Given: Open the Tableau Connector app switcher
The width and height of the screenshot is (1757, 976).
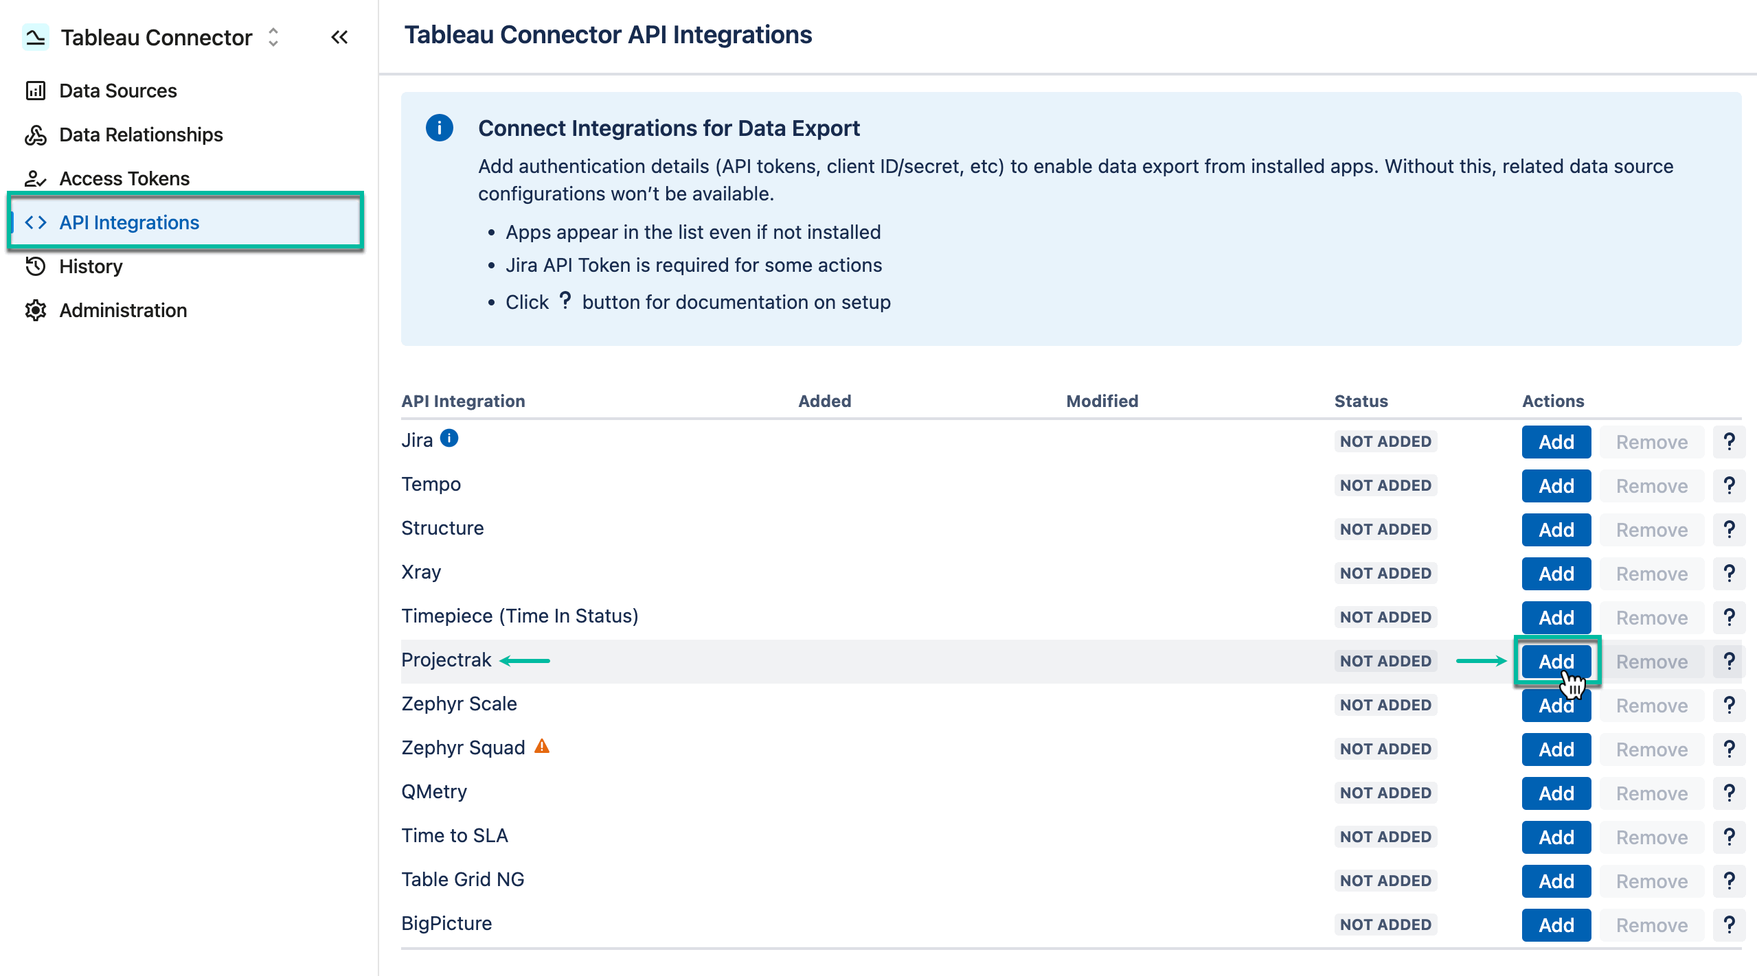Looking at the screenshot, I should coord(272,37).
